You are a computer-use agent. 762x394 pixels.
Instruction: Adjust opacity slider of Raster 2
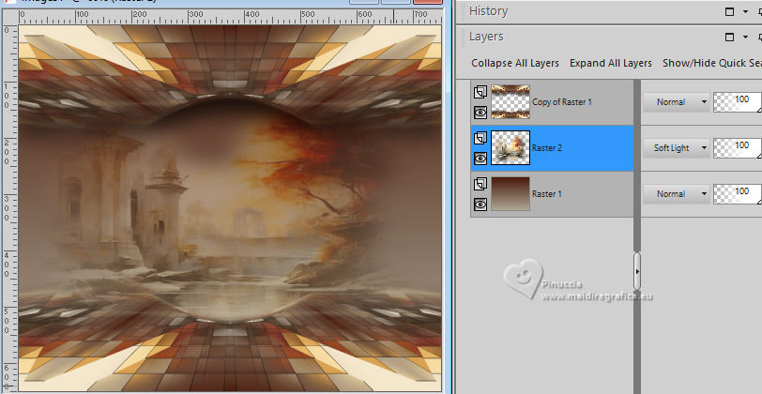tap(738, 147)
